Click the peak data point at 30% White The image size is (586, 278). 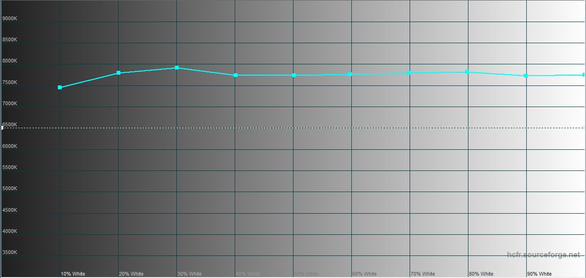177,68
